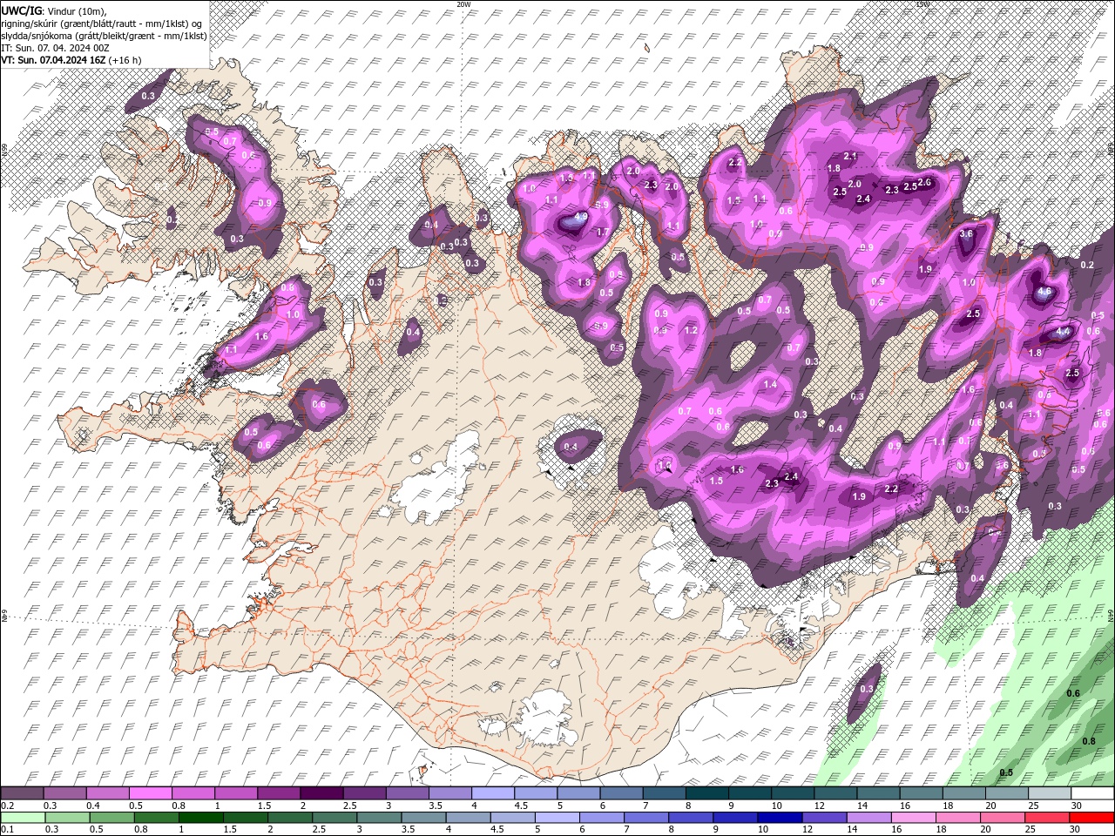Click the darkest 0.2 swatch in upper legend row
The image size is (1115, 836).
[x=22, y=793]
